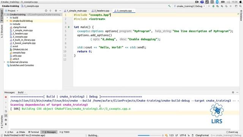Screen dimensions: 243x137
Task: Click the green Debug bug icon
Action: click(213, 6)
